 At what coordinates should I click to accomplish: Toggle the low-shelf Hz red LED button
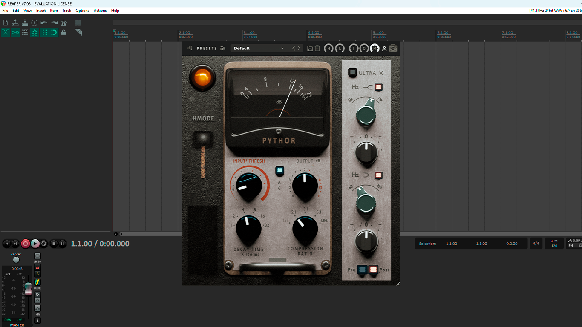(378, 175)
